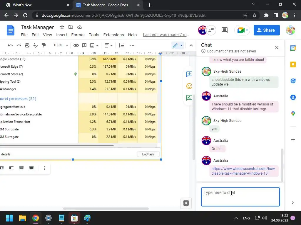Undo the last action
Screen dimensions: 301x225
pyautogui.click(x=10, y=45)
